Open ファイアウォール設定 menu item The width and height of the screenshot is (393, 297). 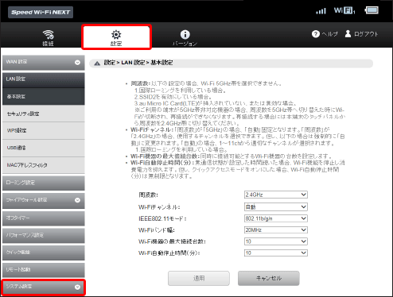tap(44, 200)
